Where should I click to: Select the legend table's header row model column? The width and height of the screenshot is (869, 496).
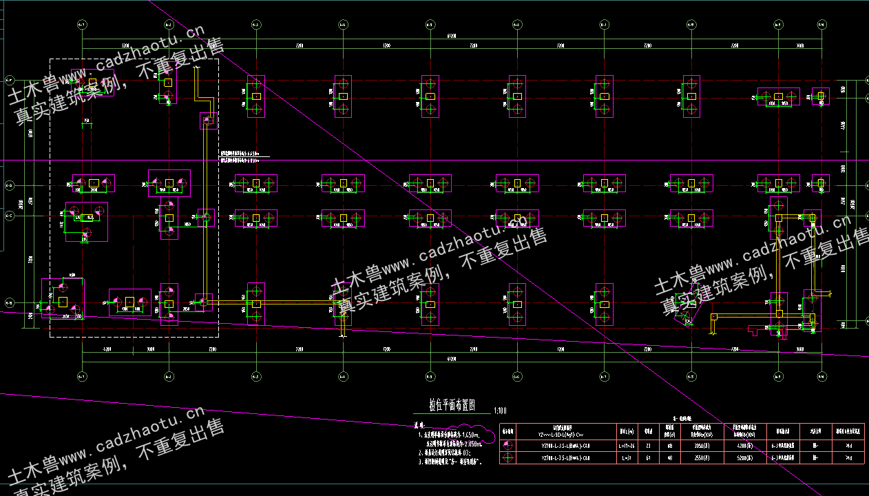point(566,431)
